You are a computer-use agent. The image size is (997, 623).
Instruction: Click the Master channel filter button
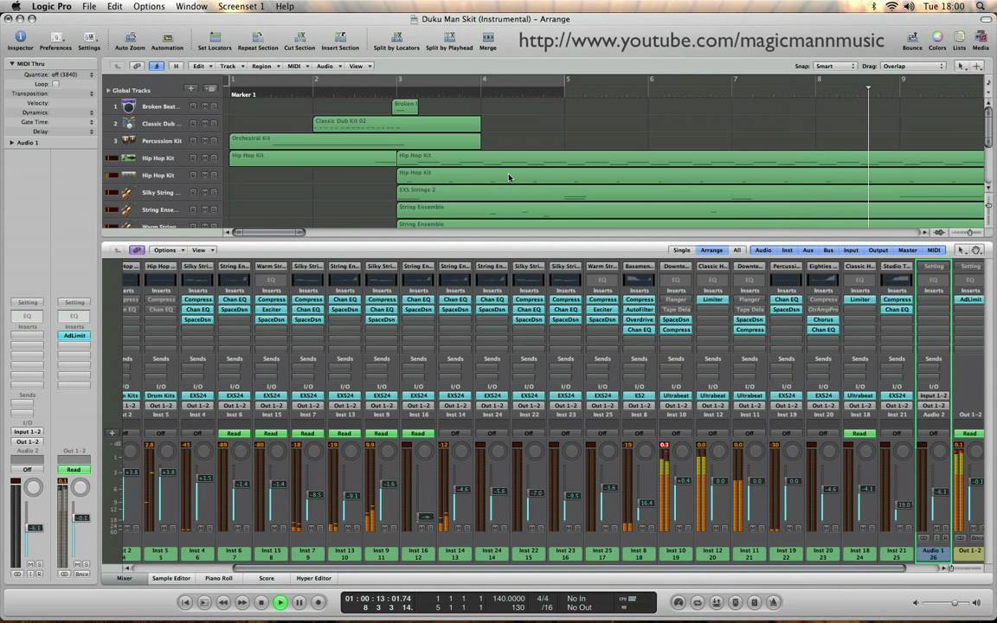click(x=907, y=250)
